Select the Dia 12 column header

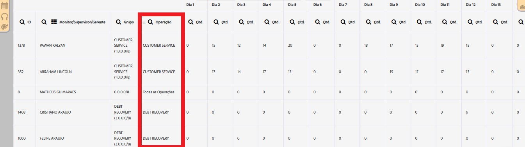click(x=471, y=5)
